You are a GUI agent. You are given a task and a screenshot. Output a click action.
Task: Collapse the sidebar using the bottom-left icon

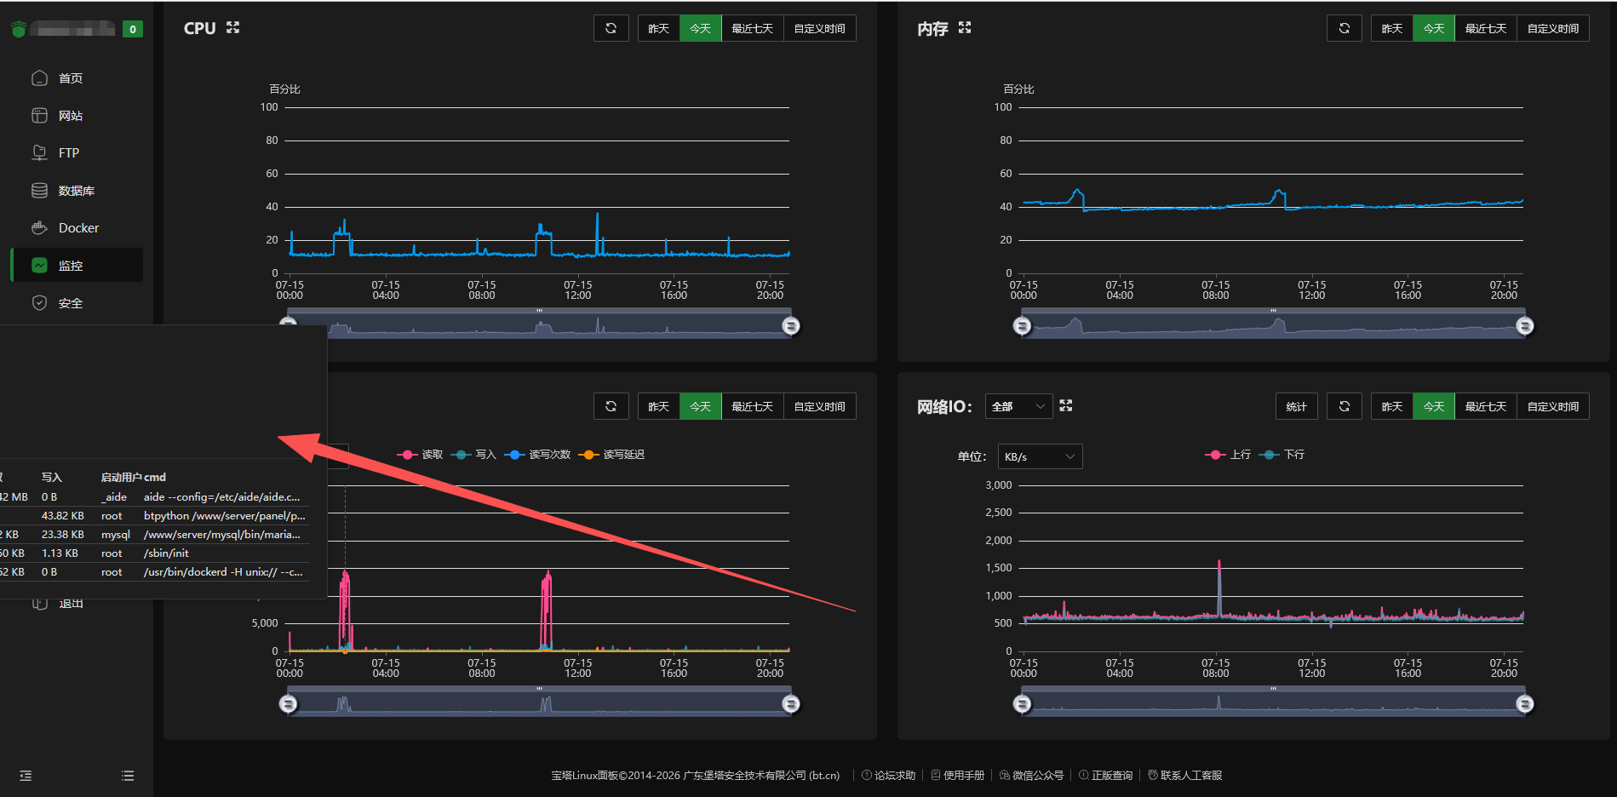pos(26,776)
